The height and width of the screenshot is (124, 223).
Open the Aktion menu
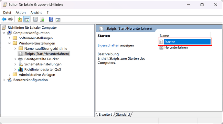tap(21, 13)
